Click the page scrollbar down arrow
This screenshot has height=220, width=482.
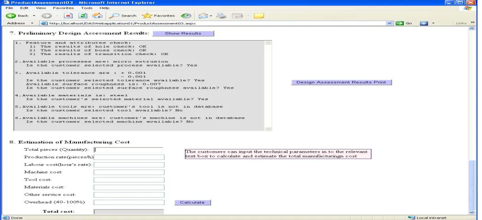pos(471,212)
